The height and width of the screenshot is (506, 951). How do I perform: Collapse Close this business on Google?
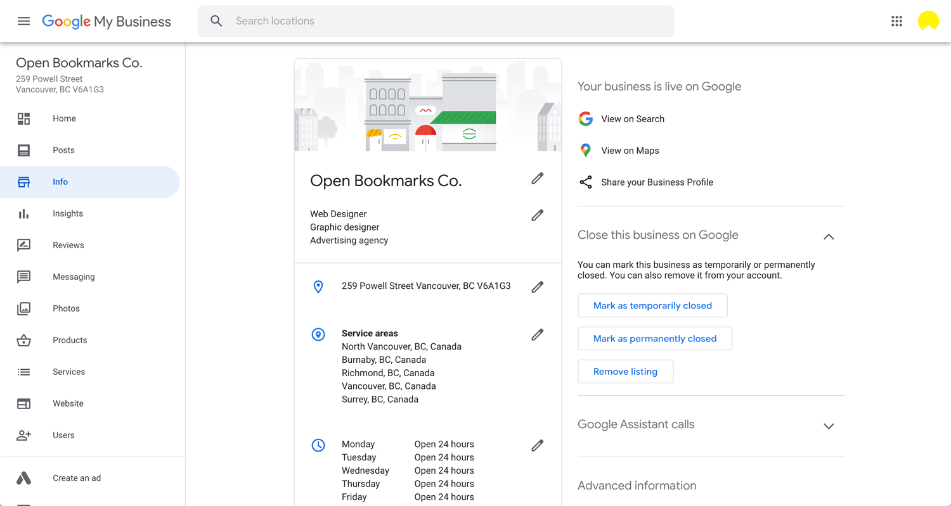point(828,236)
